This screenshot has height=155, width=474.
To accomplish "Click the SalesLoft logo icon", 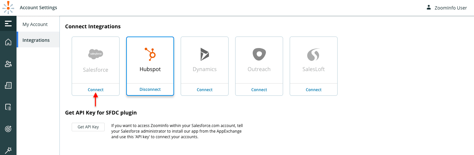I will 313,55.
